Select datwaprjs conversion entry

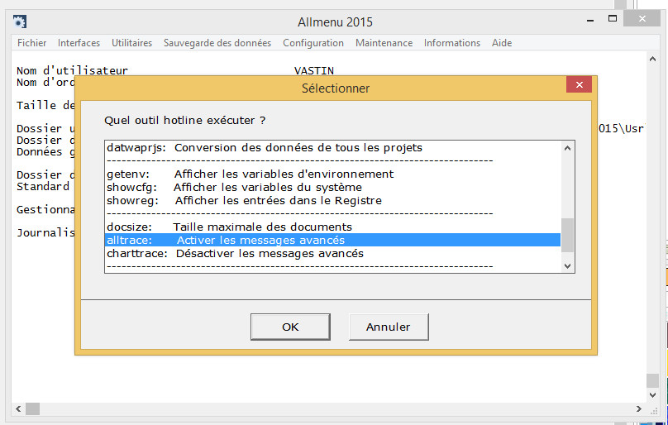(332, 148)
